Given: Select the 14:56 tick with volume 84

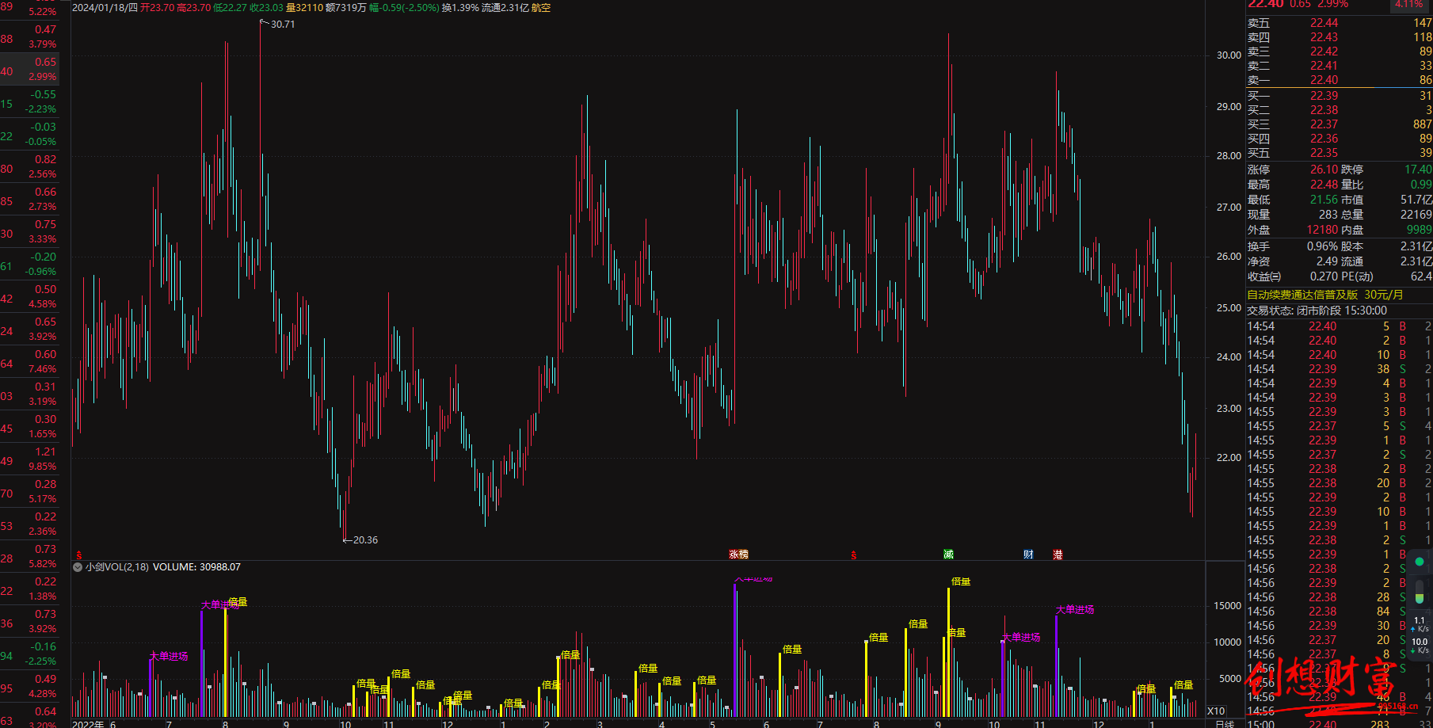Looking at the screenshot, I should [1339, 612].
